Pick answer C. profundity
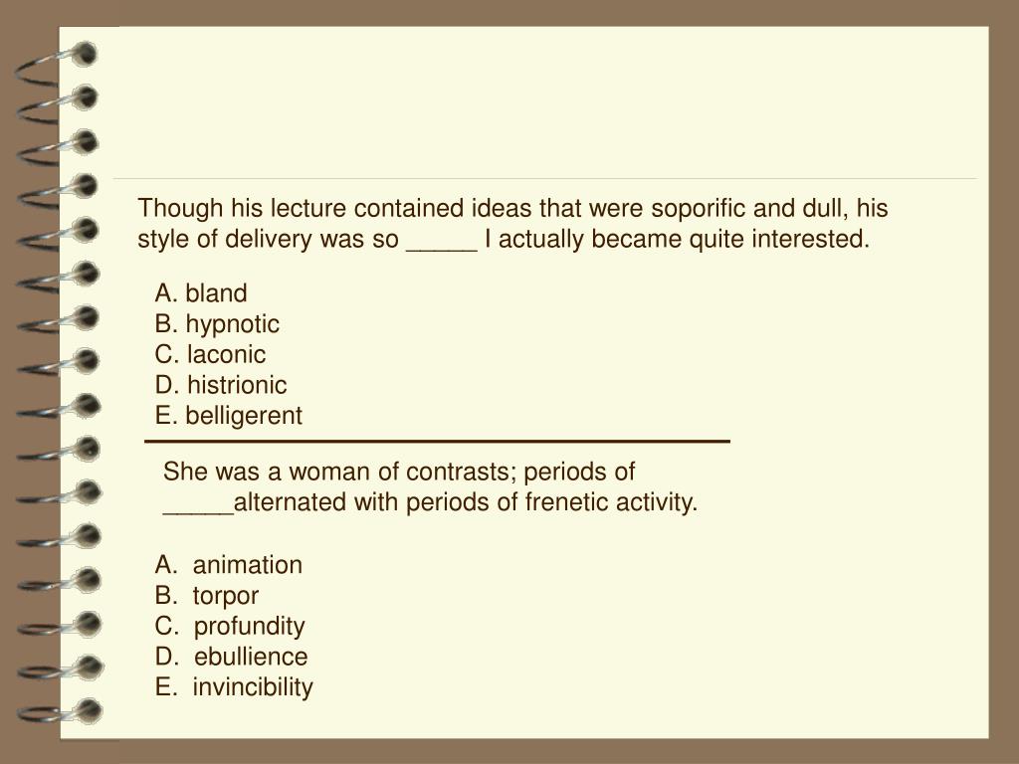Screen dimensions: 1019x764 click(230, 627)
